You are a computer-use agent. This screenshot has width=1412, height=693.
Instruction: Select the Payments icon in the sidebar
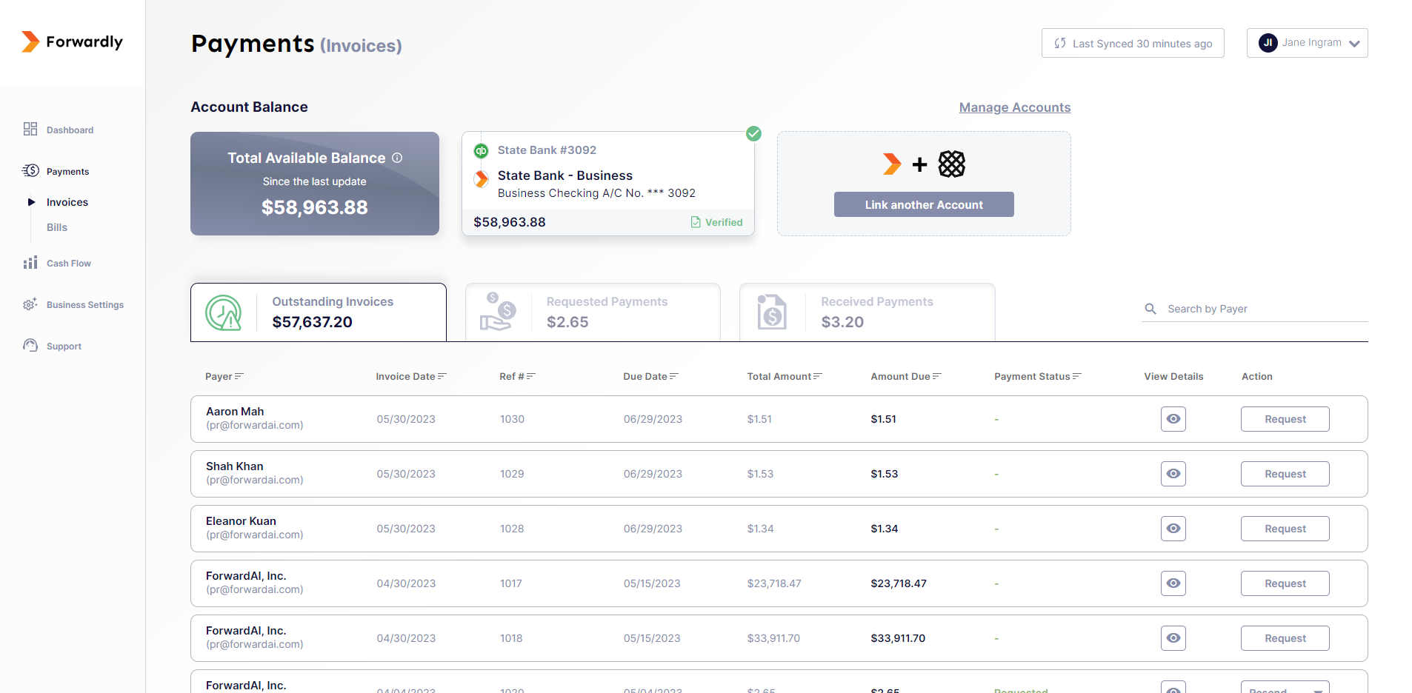point(30,170)
